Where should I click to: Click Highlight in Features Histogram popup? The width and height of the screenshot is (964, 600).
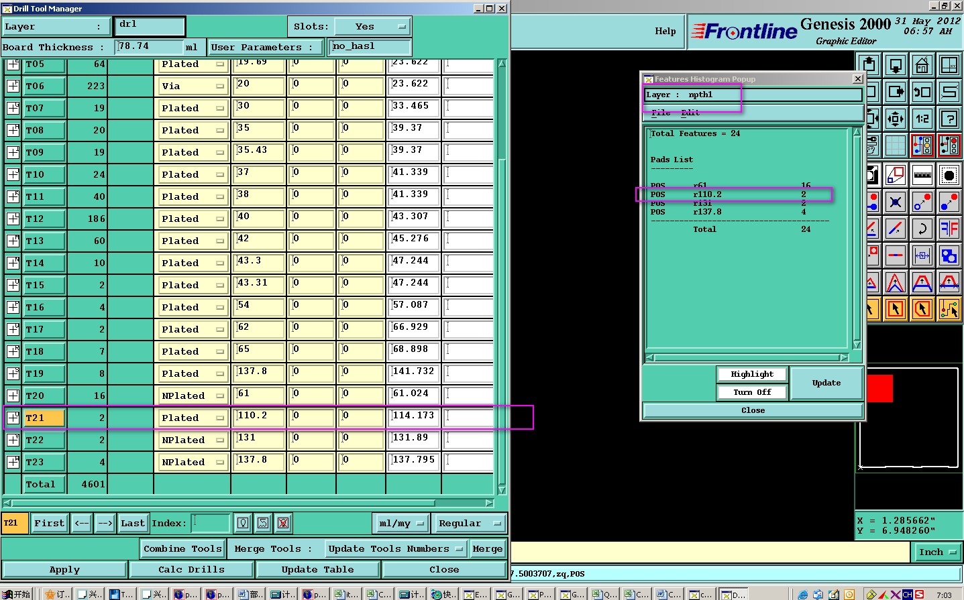coord(752,374)
